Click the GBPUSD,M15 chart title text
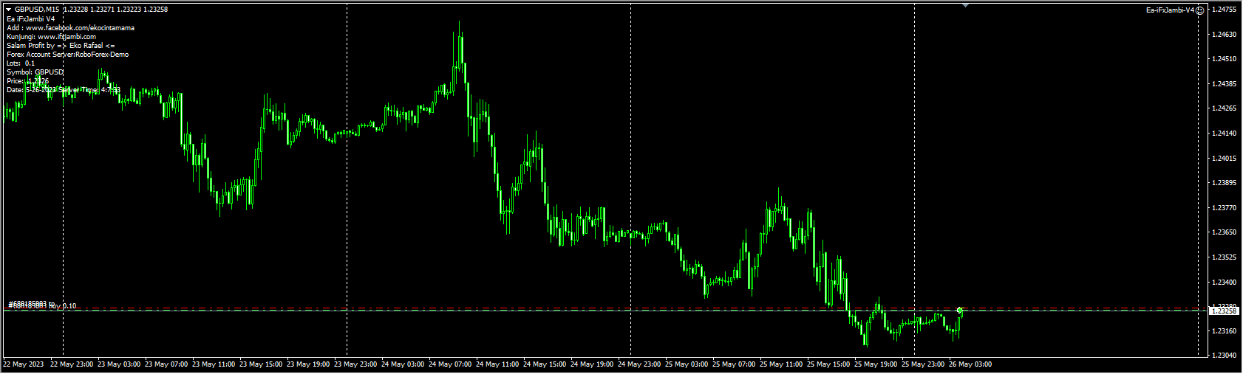Screen dimensions: 1243x374 [37, 10]
